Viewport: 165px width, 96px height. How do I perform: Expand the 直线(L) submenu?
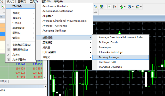pos(21,13)
